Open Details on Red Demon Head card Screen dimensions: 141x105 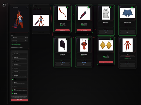86,56
